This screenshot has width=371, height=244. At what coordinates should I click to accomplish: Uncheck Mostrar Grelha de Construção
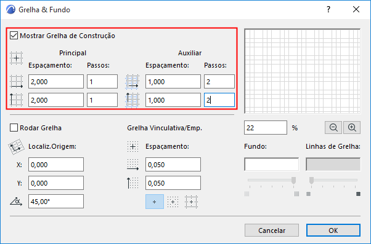click(x=14, y=36)
